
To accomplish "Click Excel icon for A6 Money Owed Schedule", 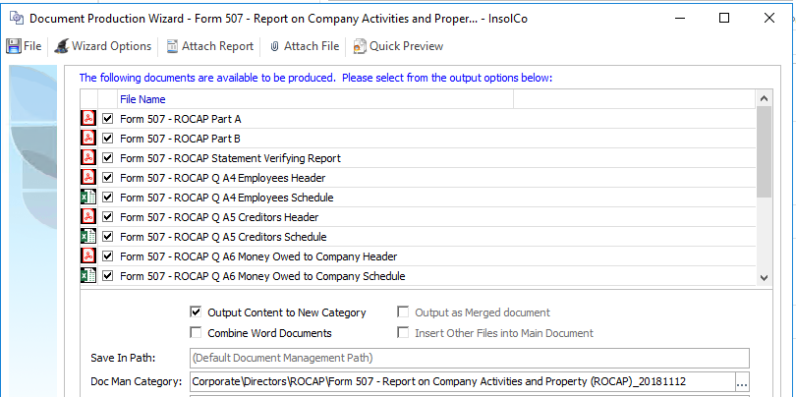I will pos(88,276).
